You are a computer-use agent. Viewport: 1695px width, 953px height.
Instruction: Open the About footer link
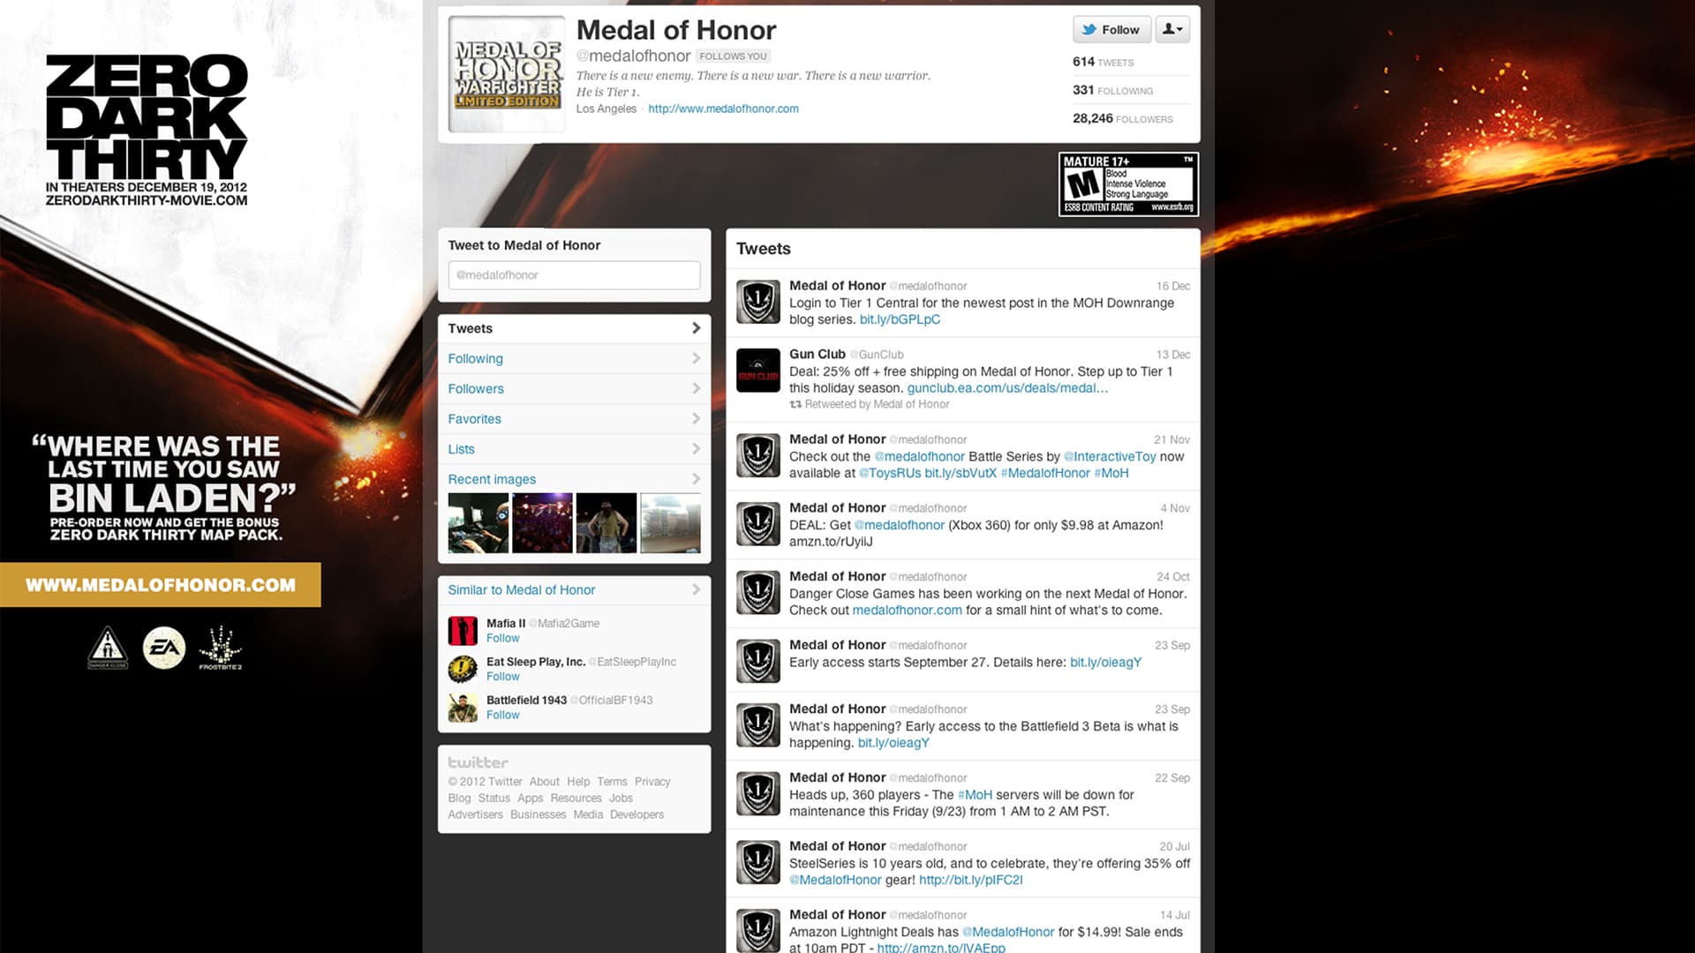pos(545,782)
